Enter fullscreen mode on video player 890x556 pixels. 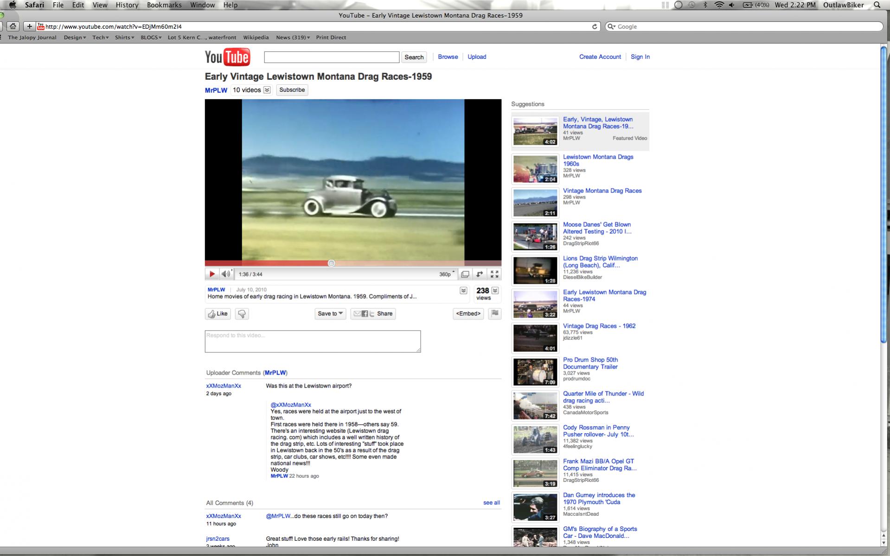click(495, 274)
